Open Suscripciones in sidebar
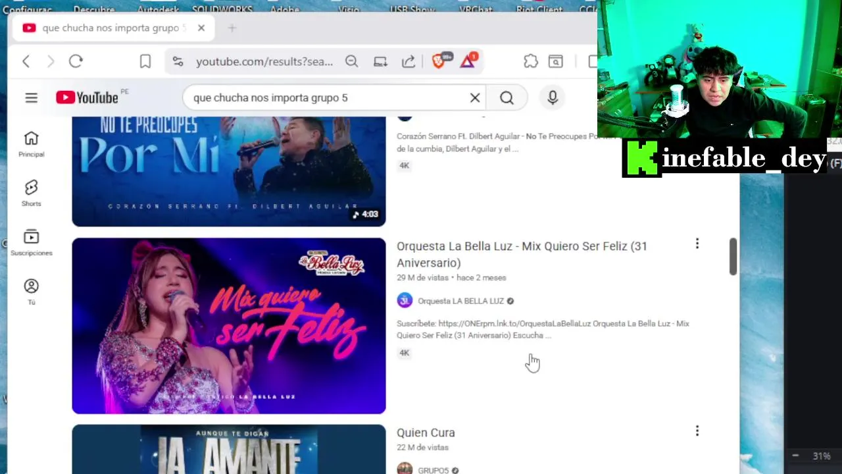 [x=31, y=242]
